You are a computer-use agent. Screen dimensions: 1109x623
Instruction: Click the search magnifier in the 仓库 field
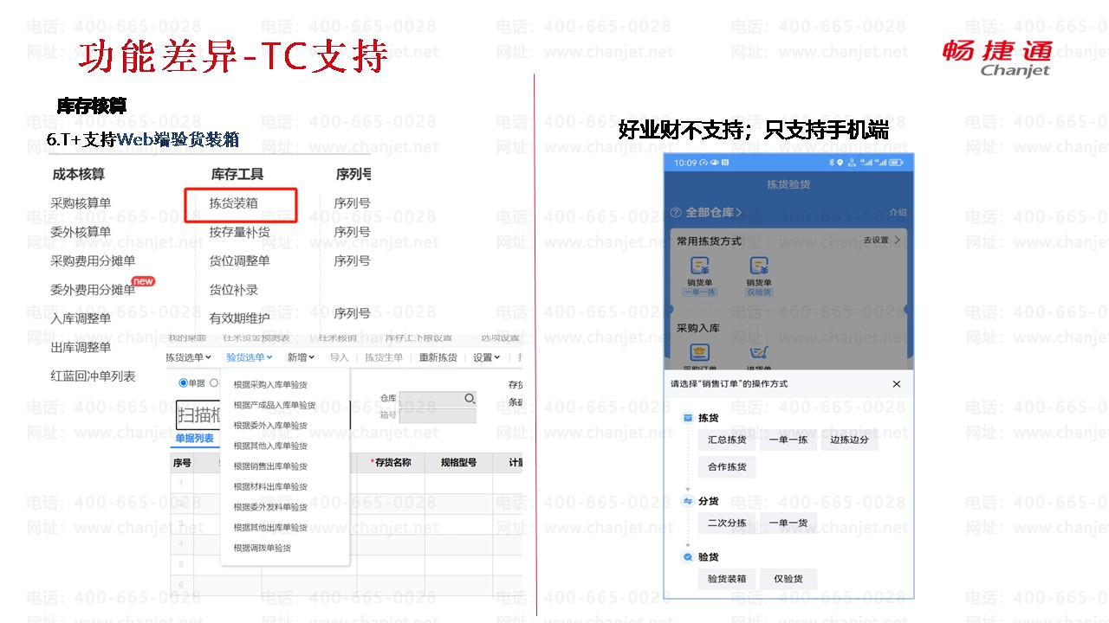[470, 399]
